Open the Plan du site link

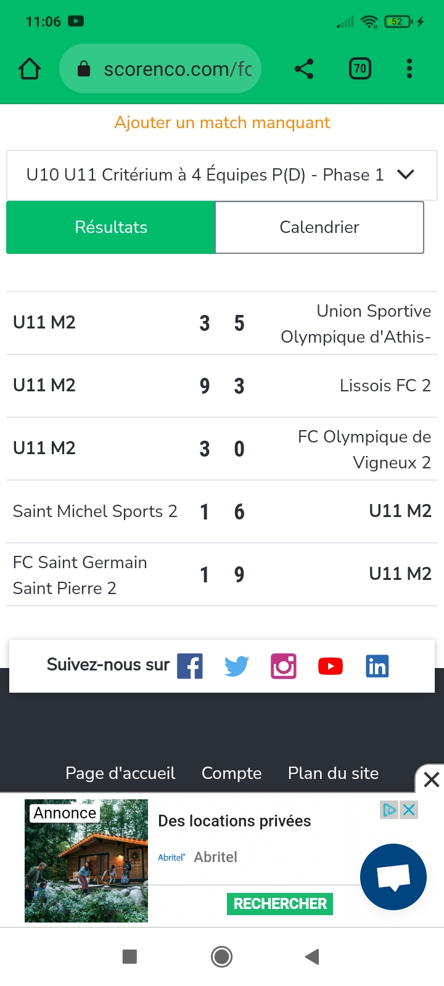point(333,773)
